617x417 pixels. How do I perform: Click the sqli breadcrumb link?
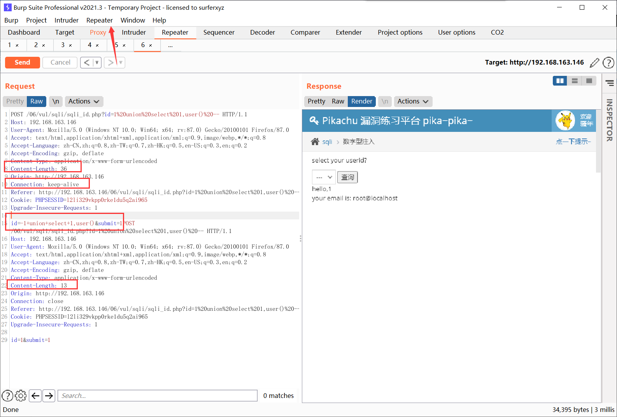click(x=327, y=142)
